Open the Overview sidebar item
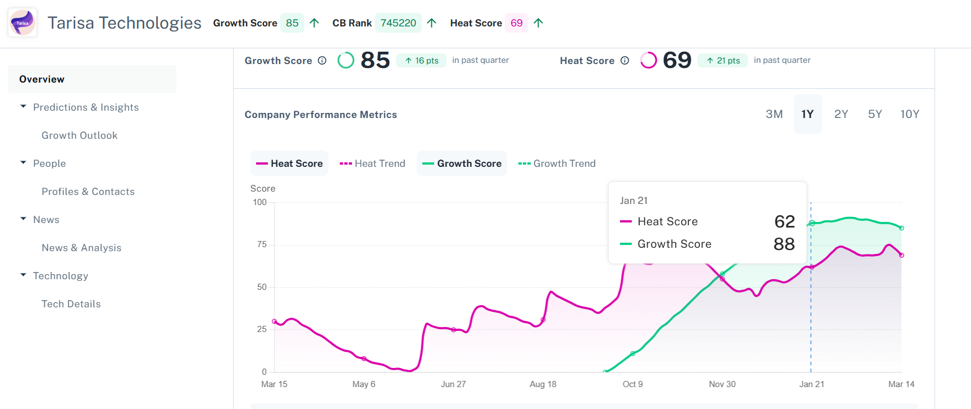Viewport: 971px width, 409px height. point(92,79)
